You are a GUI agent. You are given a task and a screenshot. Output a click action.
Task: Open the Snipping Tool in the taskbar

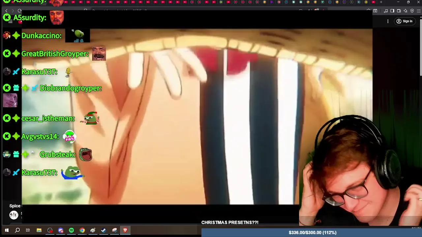[x=114, y=230]
